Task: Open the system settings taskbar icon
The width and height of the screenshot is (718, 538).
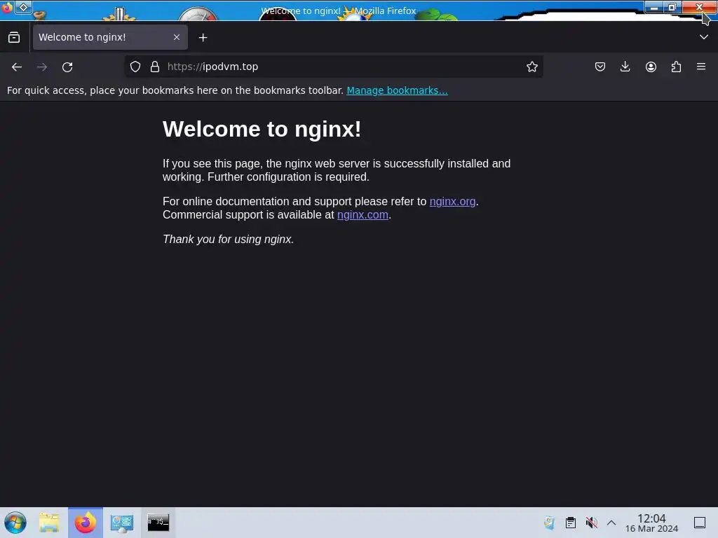Action: click(x=121, y=523)
